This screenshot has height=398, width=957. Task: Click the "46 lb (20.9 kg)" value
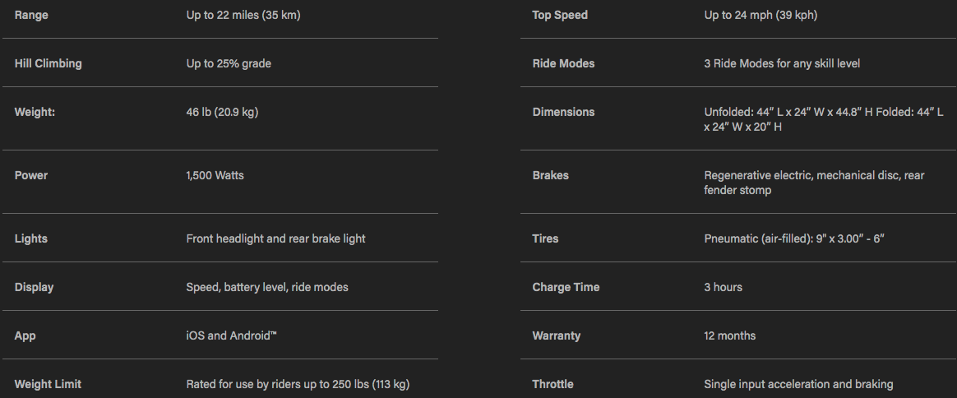(x=222, y=113)
